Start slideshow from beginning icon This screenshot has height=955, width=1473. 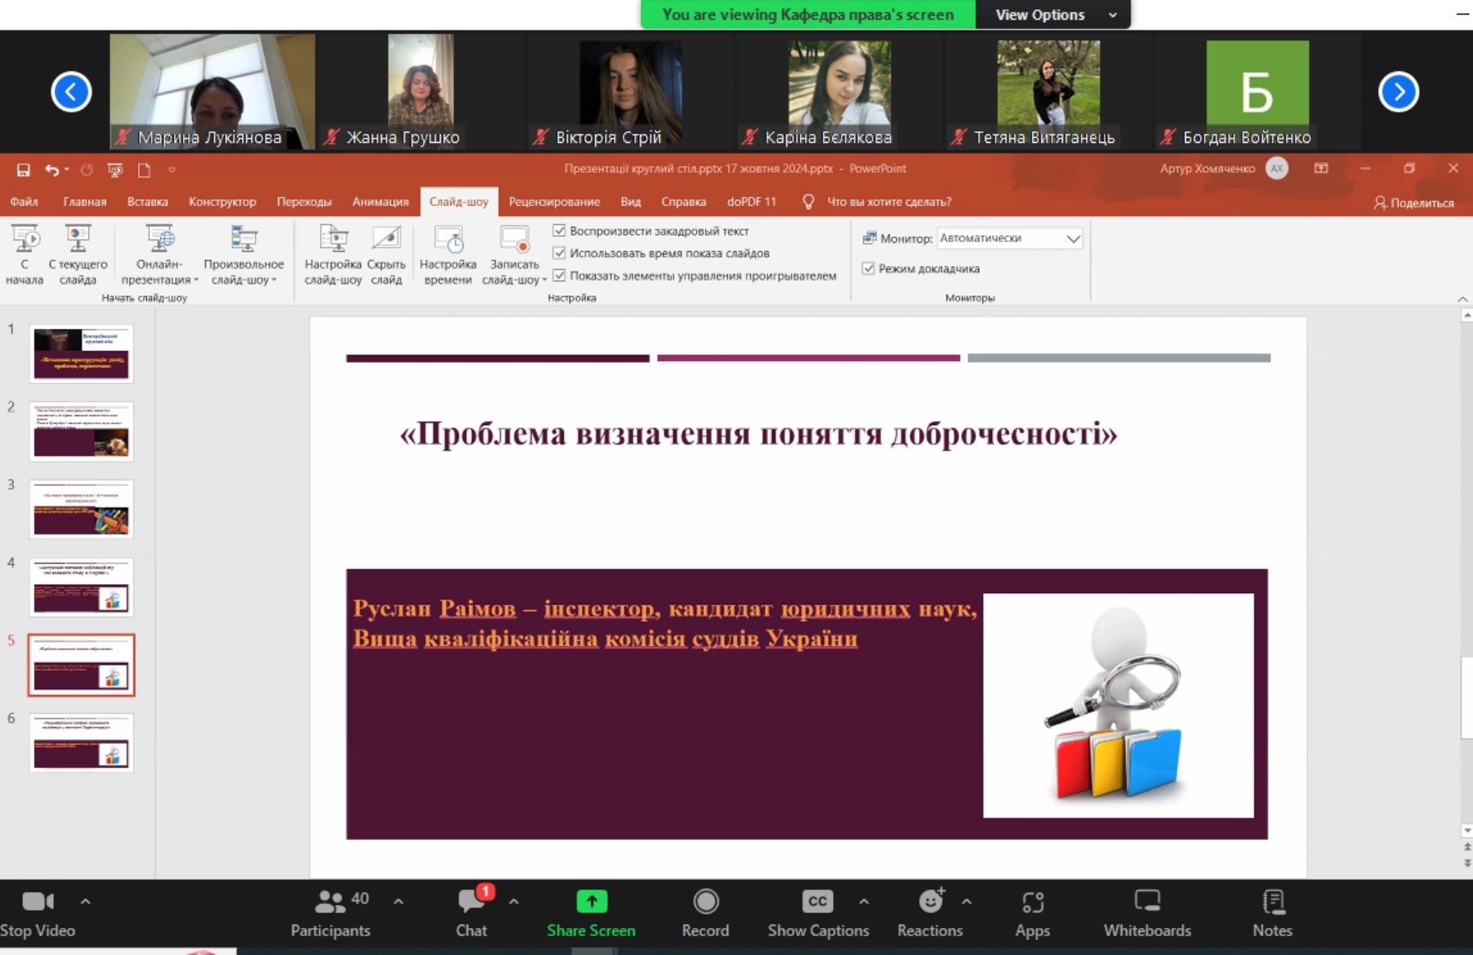coord(25,240)
